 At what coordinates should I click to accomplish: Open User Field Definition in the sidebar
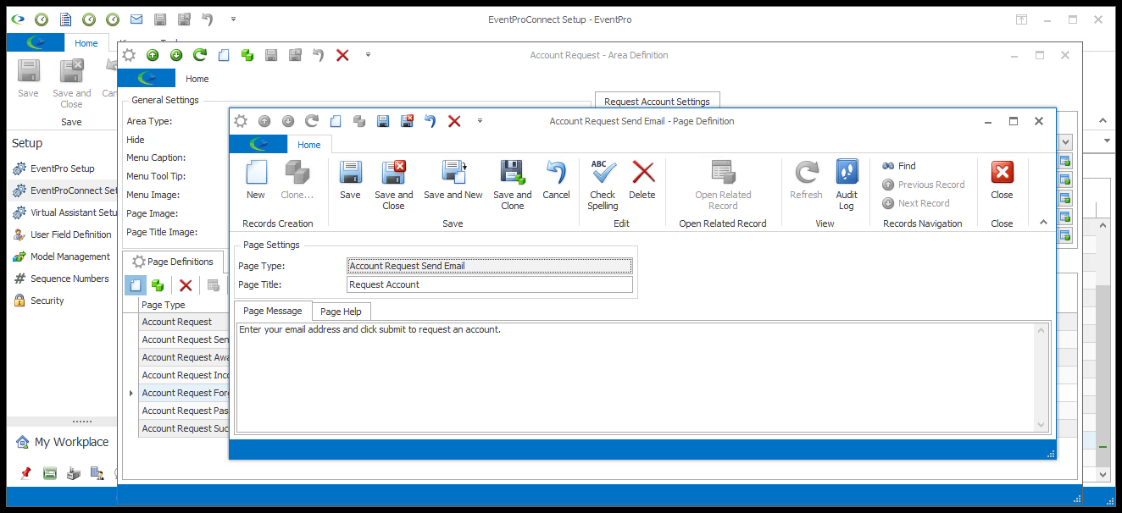[x=62, y=234]
